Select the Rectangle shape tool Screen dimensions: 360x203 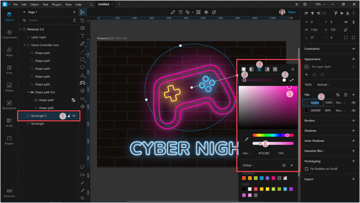pos(82,59)
